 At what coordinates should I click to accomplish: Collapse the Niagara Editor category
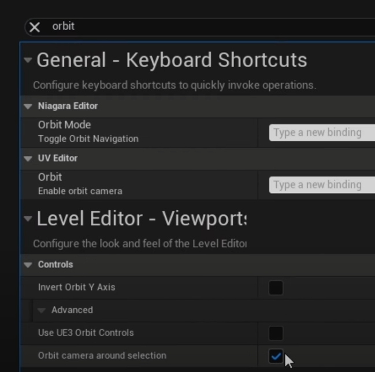click(x=28, y=106)
